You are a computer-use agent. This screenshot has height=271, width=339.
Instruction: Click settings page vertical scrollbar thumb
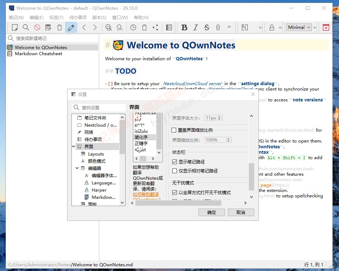point(251,176)
